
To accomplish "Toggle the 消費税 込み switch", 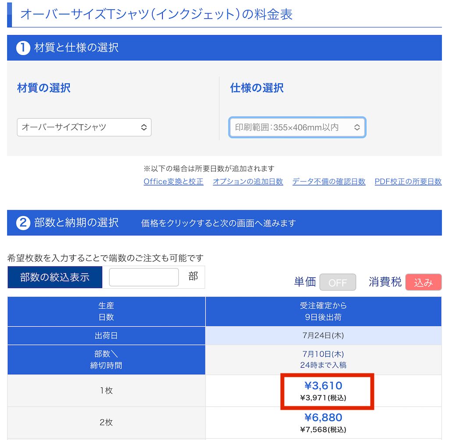I will point(423,282).
